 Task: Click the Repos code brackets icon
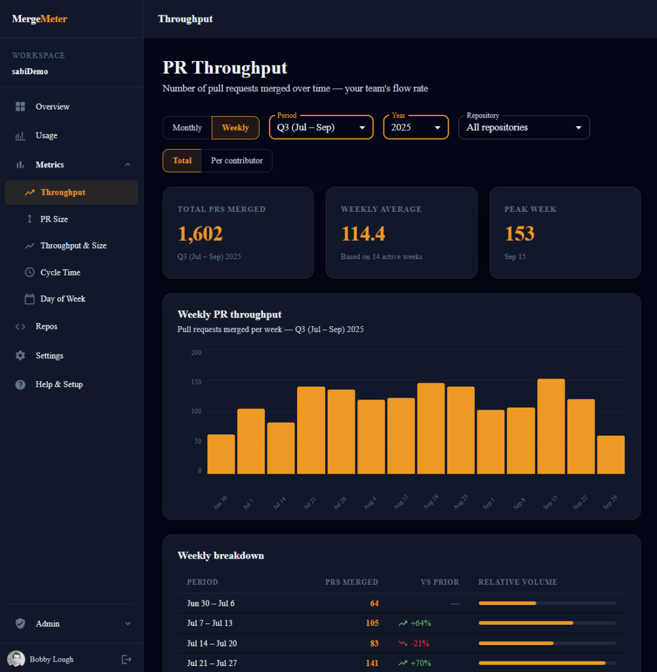click(20, 327)
